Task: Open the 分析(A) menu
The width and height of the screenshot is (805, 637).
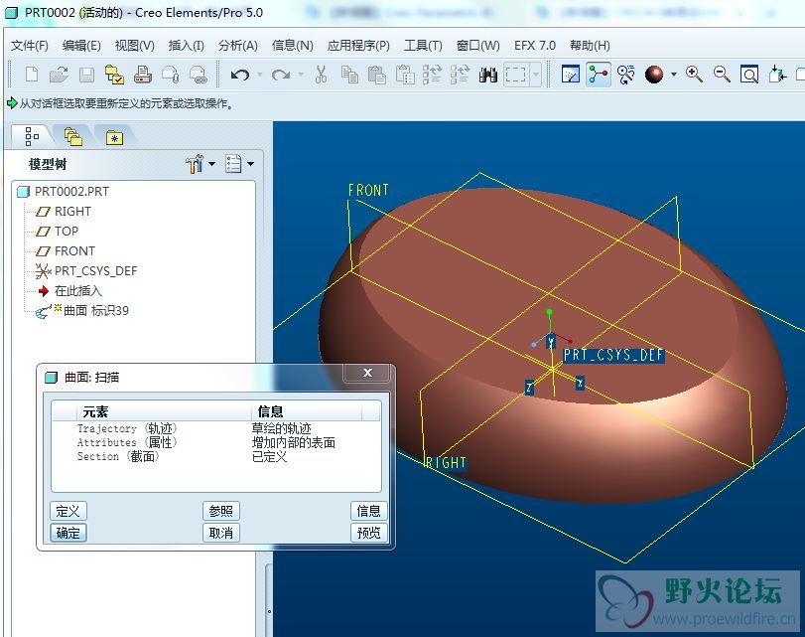Action: [237, 46]
